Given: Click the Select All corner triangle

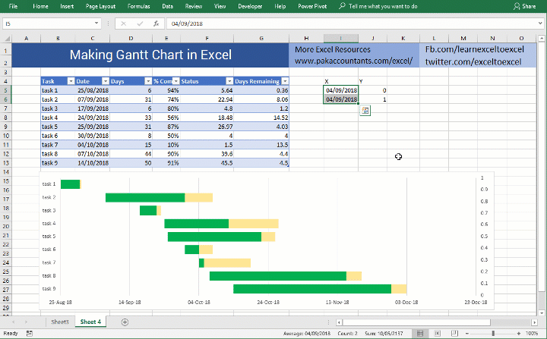Looking at the screenshot, I should (x=7, y=38).
